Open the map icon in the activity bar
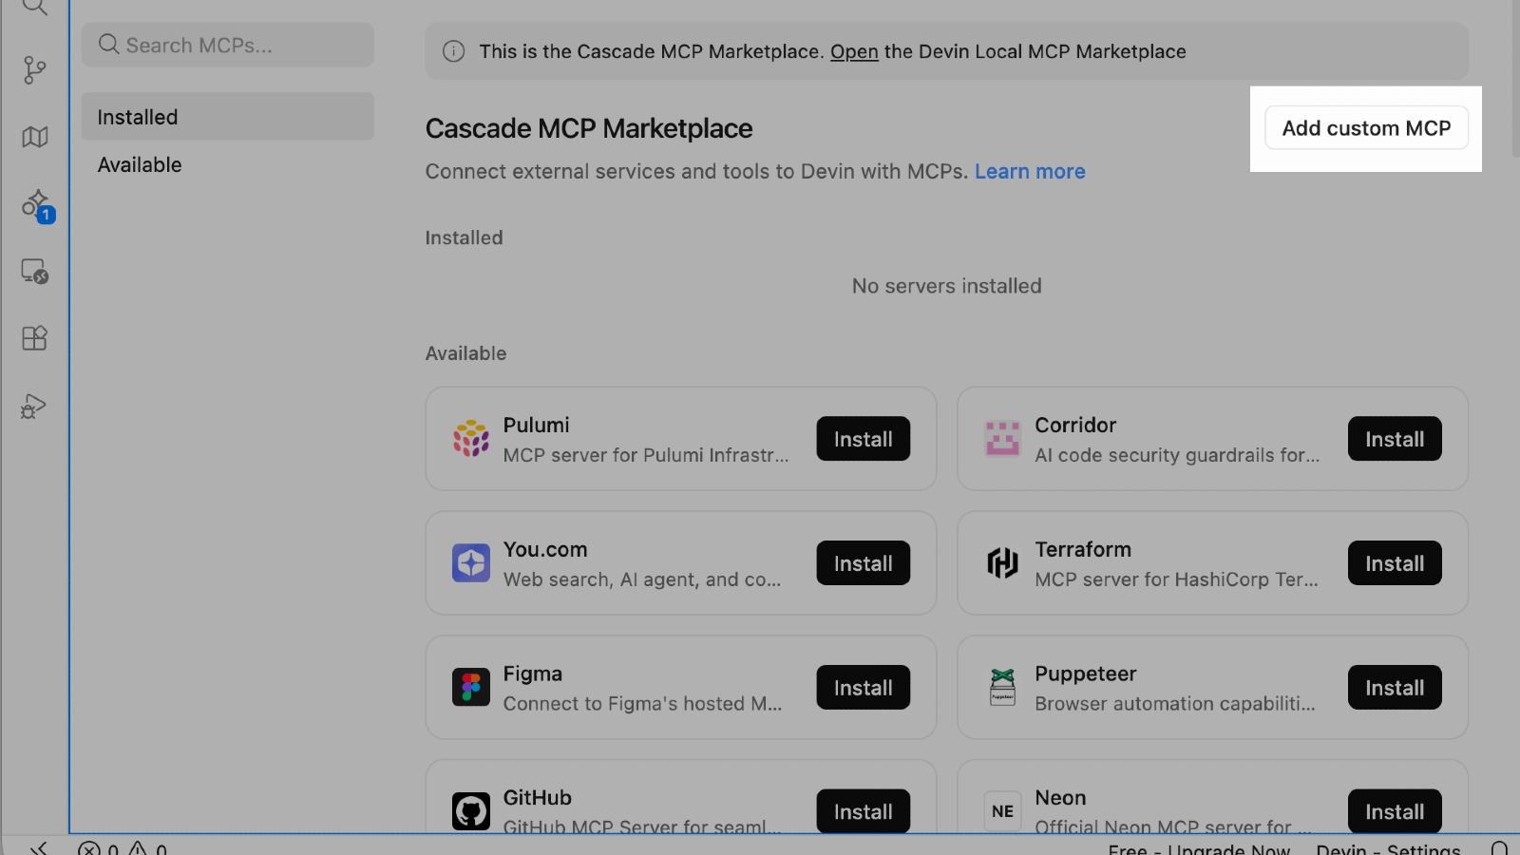Viewport: 1520px width, 855px height. coord(35,137)
